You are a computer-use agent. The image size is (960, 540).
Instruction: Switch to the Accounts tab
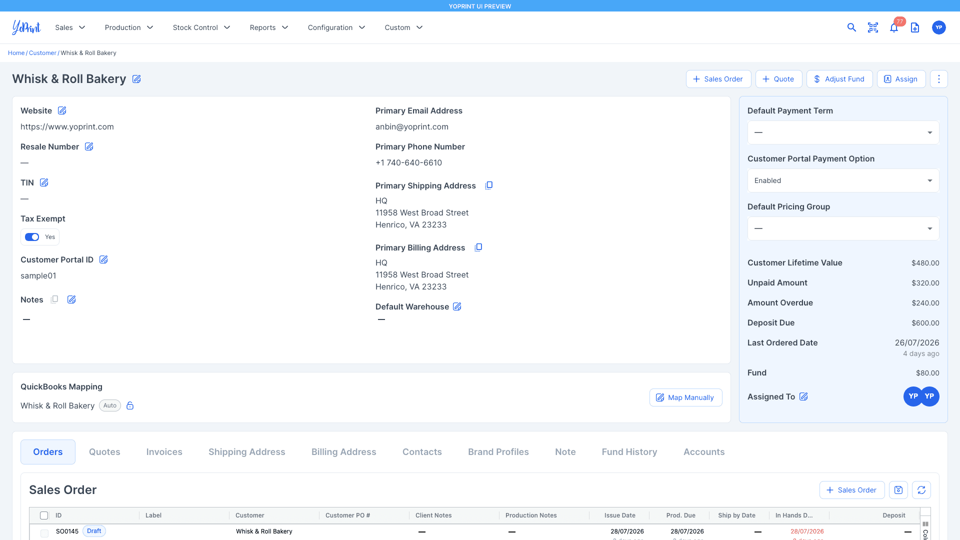(x=703, y=452)
